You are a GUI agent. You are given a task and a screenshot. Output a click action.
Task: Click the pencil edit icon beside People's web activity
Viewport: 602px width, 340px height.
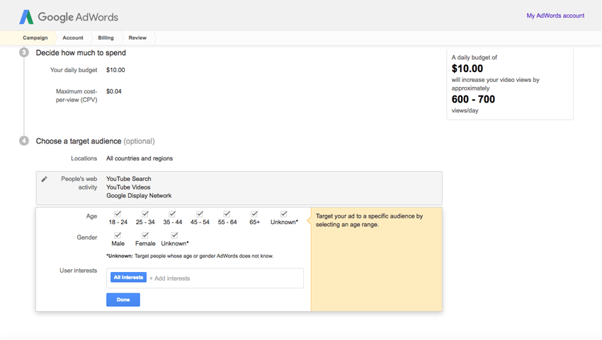[45, 179]
